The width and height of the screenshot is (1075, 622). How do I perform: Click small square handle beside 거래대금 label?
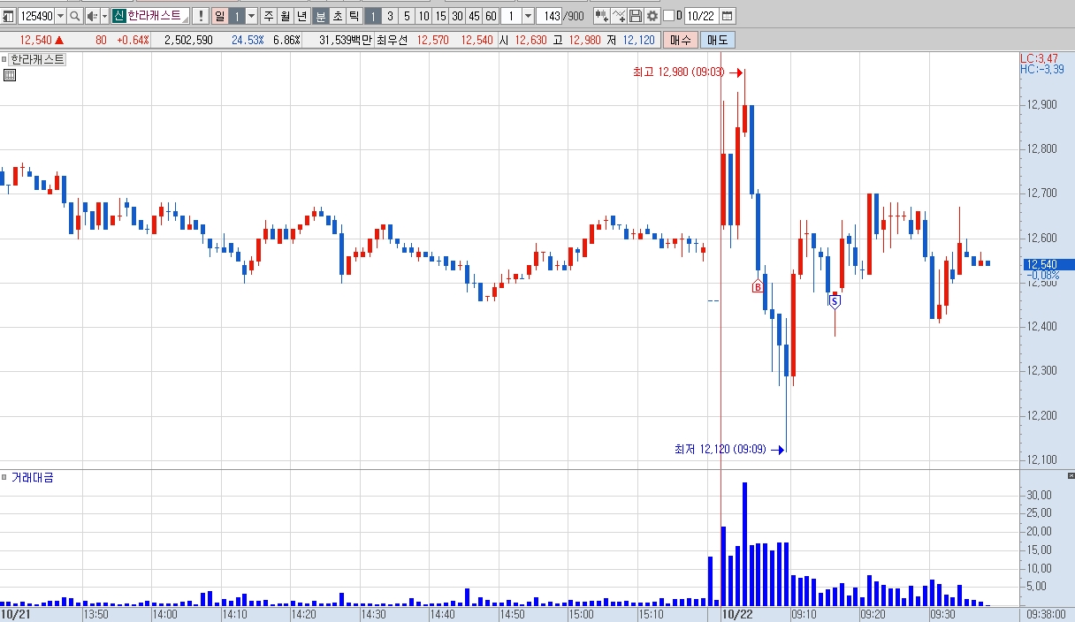pos(4,477)
